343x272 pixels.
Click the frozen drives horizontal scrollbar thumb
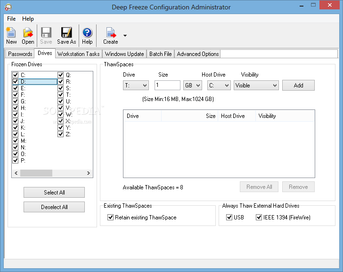(36, 173)
